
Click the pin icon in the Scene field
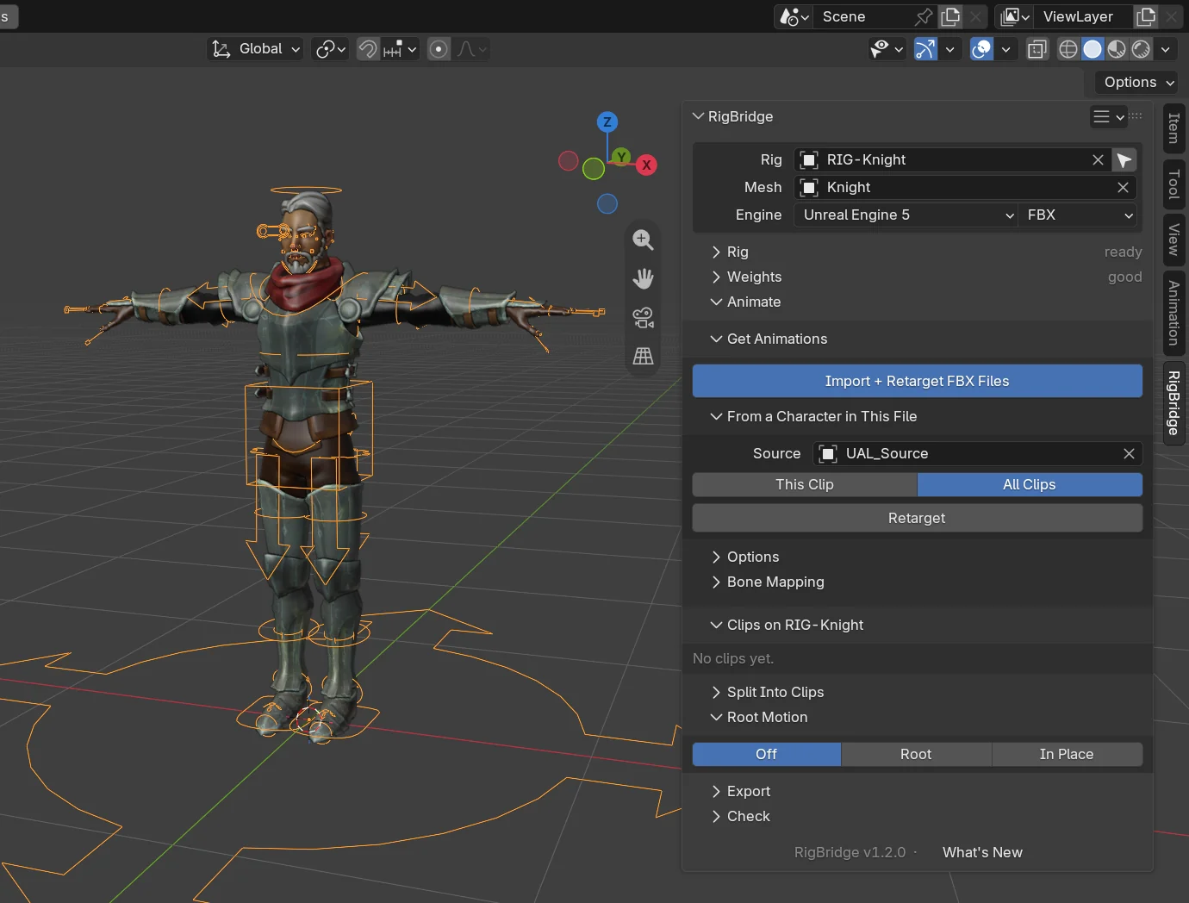(x=924, y=16)
